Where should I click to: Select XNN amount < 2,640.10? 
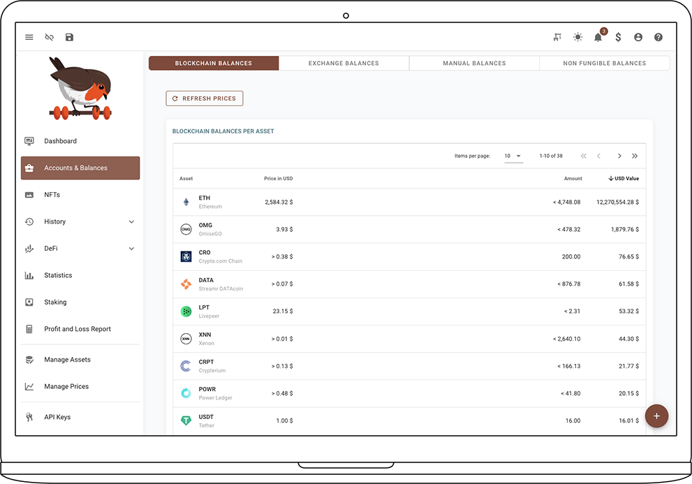[x=567, y=339]
